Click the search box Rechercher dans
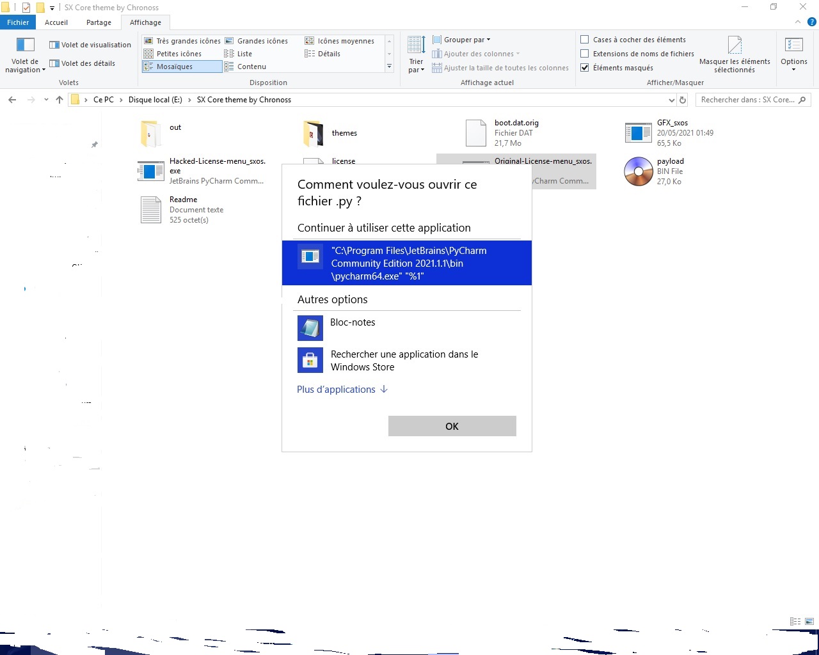This screenshot has width=819, height=655. [753, 100]
